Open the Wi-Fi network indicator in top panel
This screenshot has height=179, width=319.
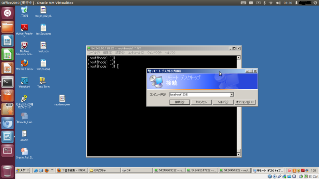271,3
